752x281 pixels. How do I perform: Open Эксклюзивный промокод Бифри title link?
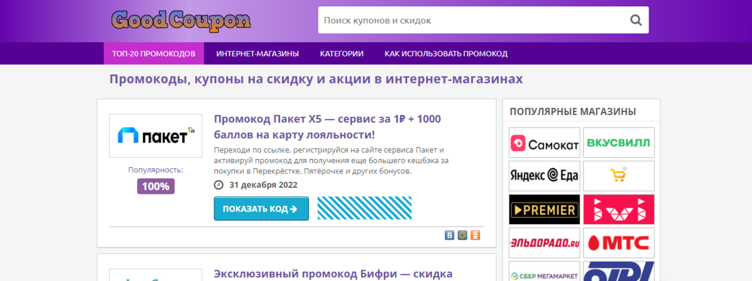pos(333,274)
